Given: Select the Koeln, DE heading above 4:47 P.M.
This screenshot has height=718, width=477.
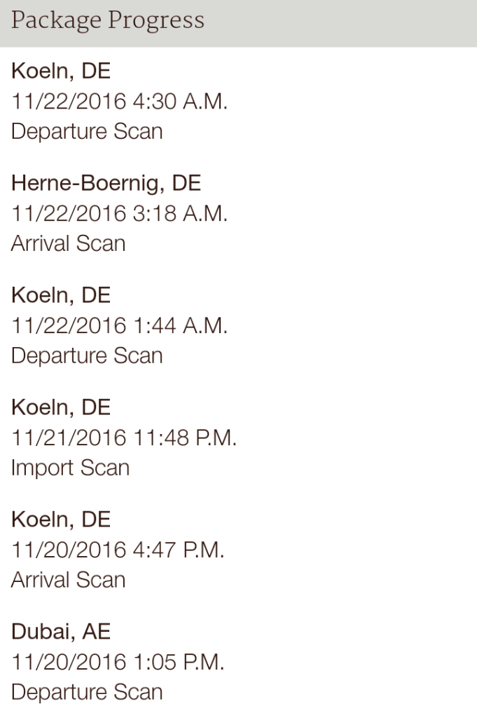Looking at the screenshot, I should (x=61, y=520).
